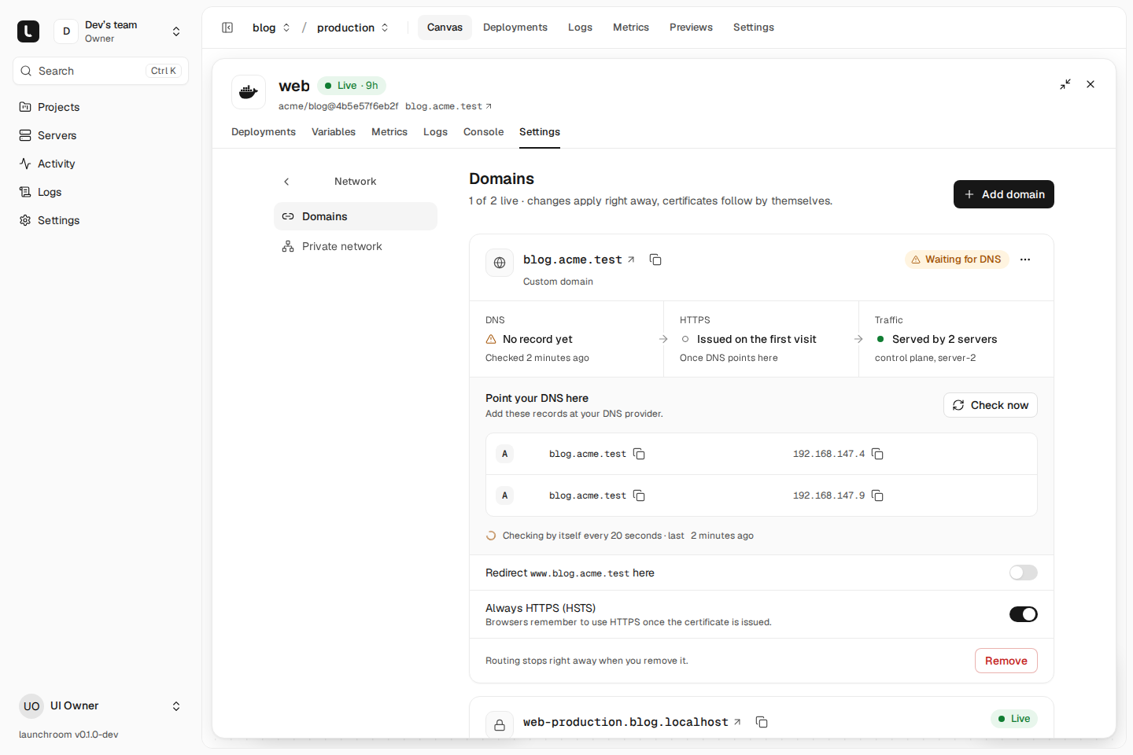This screenshot has height=755, width=1133.
Task: Click the launchroom logo
Action: tap(28, 31)
